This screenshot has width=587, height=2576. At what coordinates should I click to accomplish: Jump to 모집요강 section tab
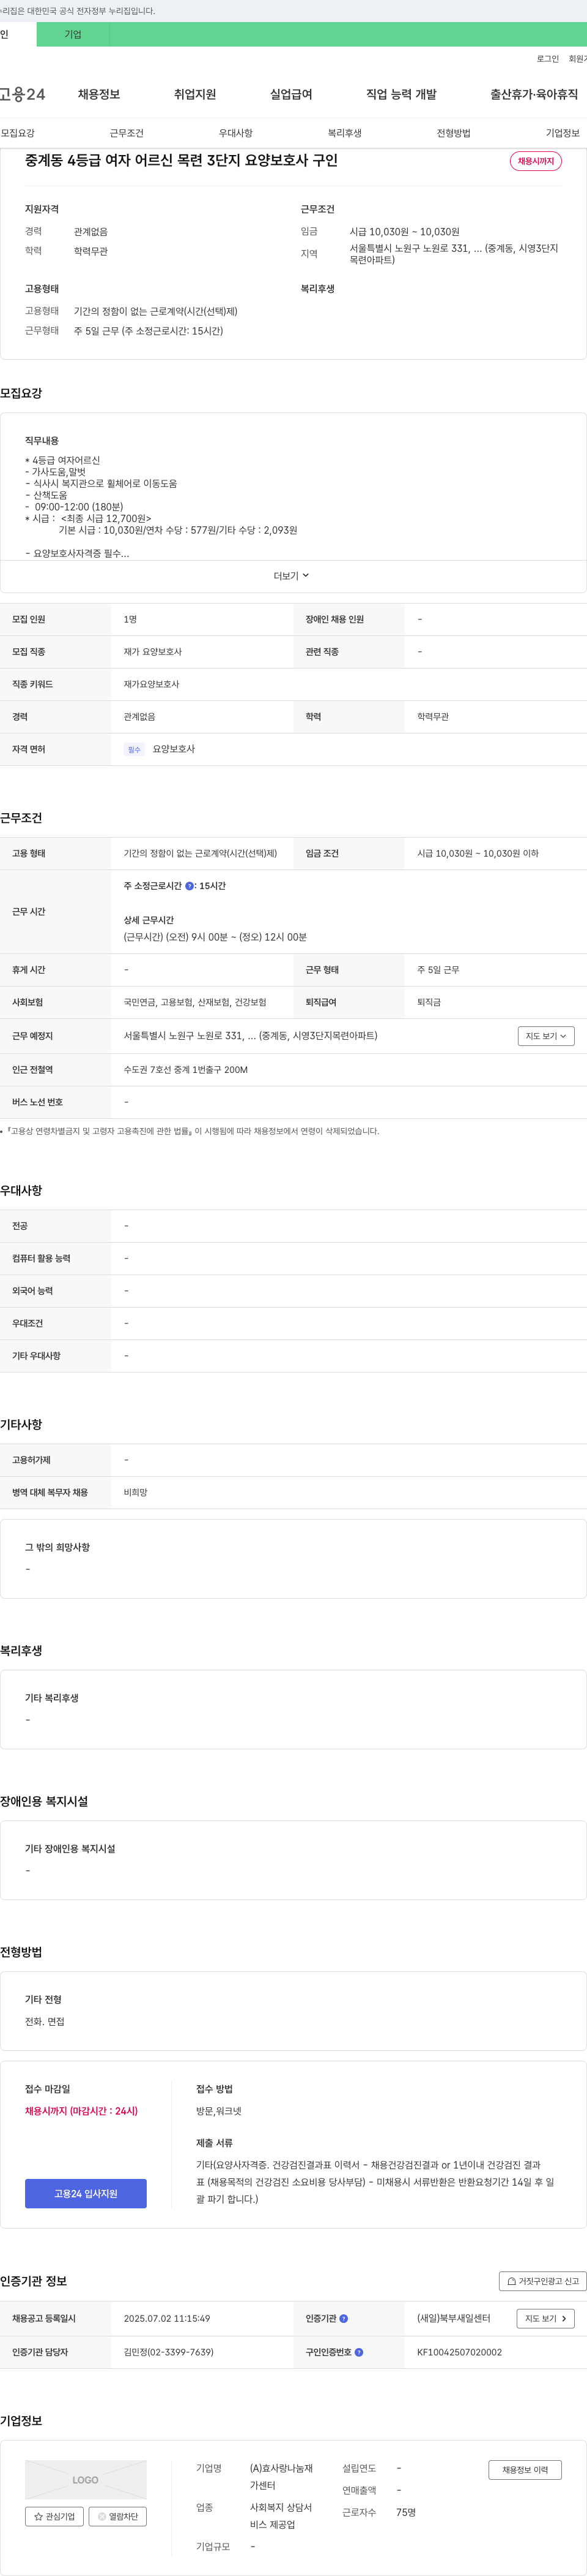(x=18, y=133)
